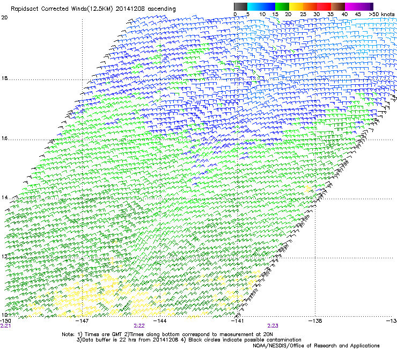Viewport: 397px width, 349px height.
Task: Click the latitude label '12'
Action: coord(4,257)
